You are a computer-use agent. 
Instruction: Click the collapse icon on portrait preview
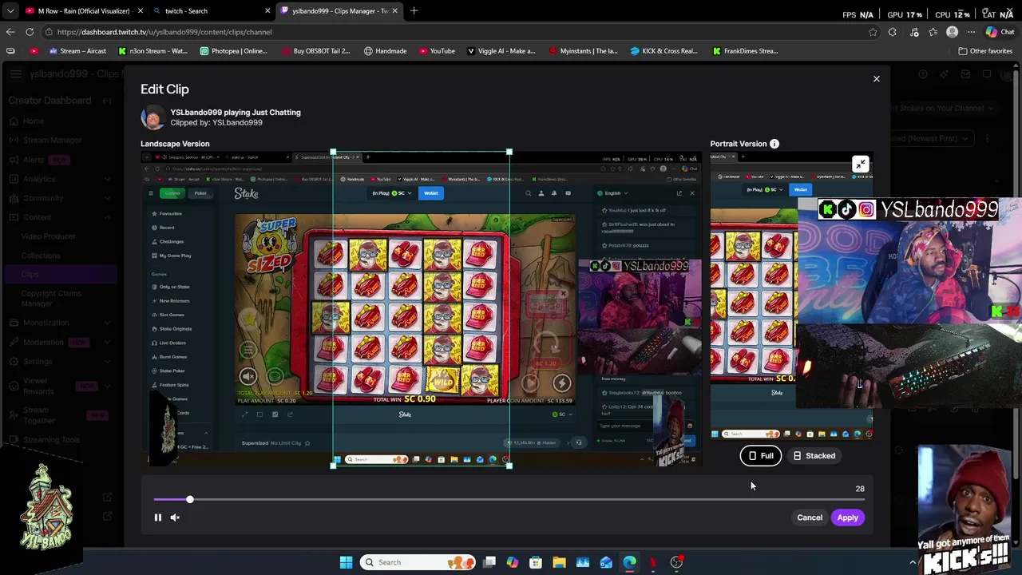pyautogui.click(x=860, y=165)
